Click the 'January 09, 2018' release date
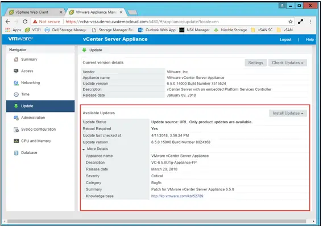The height and width of the screenshot is (229, 323). (181, 95)
